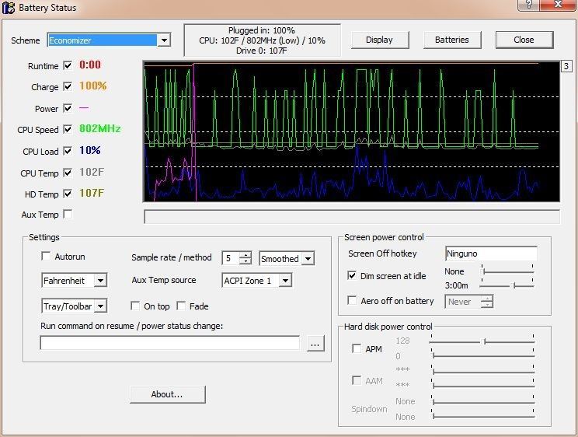Click the 10% CPU load value

(x=90, y=150)
